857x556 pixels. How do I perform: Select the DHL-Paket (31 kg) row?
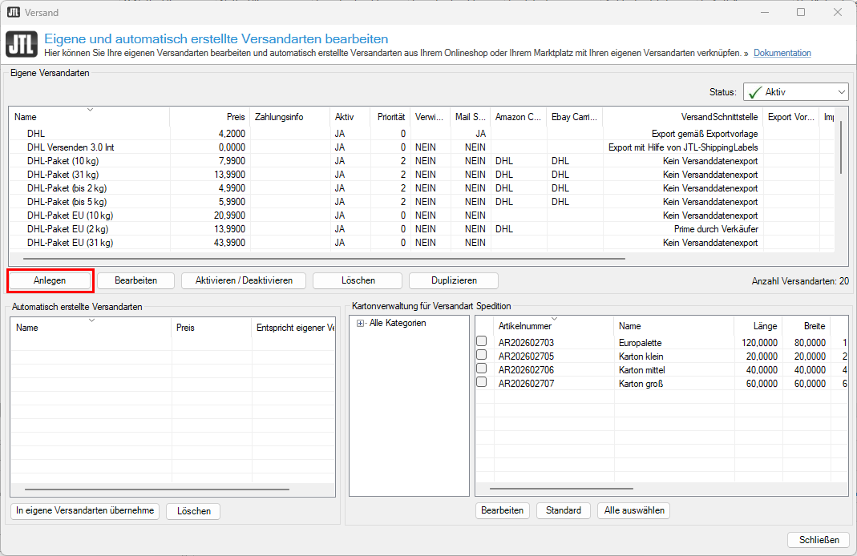click(63, 175)
